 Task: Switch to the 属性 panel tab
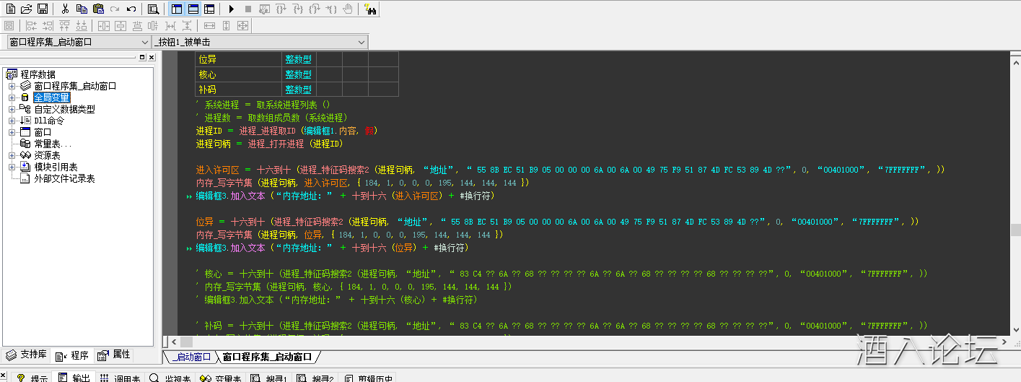pyautogui.click(x=115, y=355)
